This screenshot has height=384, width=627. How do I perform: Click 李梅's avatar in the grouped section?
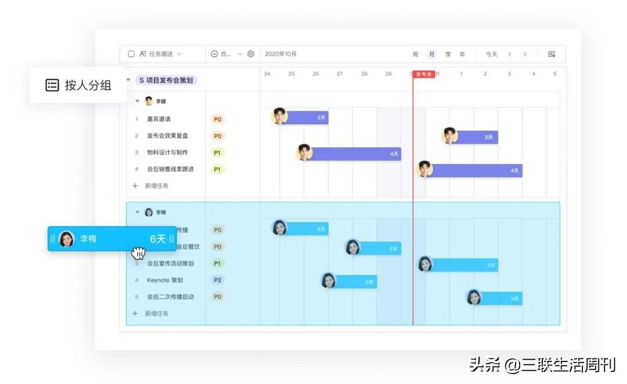tap(149, 212)
